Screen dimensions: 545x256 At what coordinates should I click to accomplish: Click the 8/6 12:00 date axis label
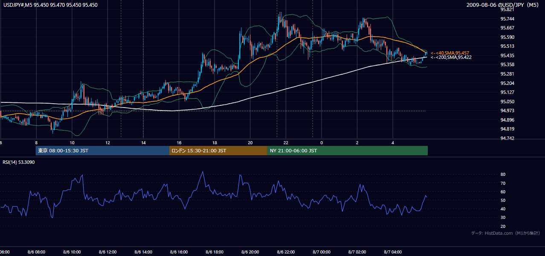point(108,252)
